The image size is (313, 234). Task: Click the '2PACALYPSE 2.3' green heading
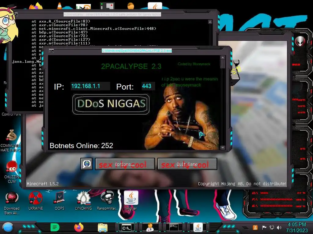[131, 66]
